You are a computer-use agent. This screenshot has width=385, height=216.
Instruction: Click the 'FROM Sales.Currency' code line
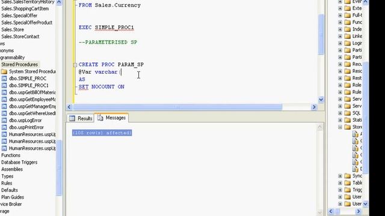[109, 5]
